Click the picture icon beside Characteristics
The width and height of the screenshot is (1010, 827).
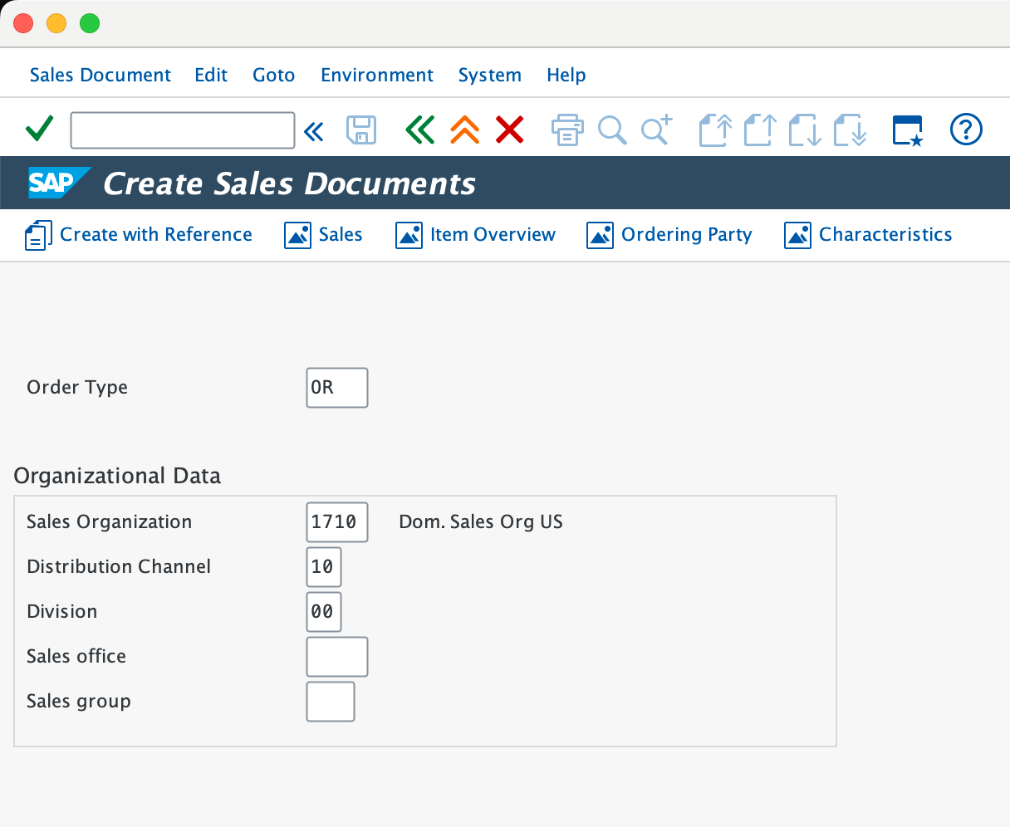(x=797, y=236)
